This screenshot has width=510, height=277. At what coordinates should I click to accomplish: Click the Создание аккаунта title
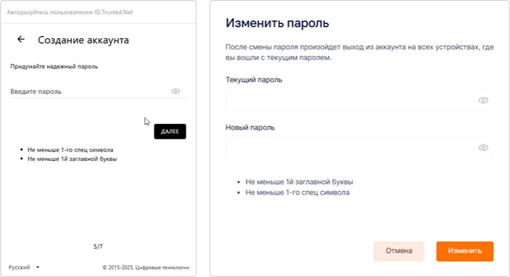pos(83,40)
